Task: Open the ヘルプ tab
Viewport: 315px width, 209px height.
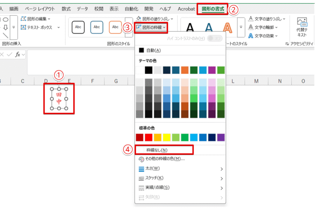Action: pyautogui.click(x=165, y=9)
